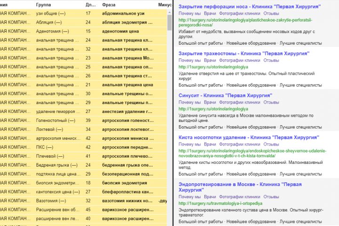Click Почему мы under Синусит ad
This screenshot has width=339, height=226.
(190, 102)
